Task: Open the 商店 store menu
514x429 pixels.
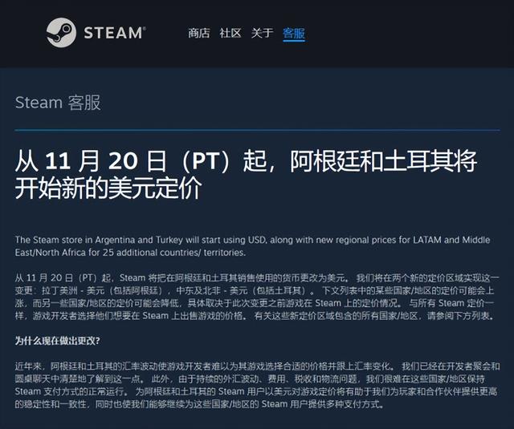Action: [x=198, y=33]
